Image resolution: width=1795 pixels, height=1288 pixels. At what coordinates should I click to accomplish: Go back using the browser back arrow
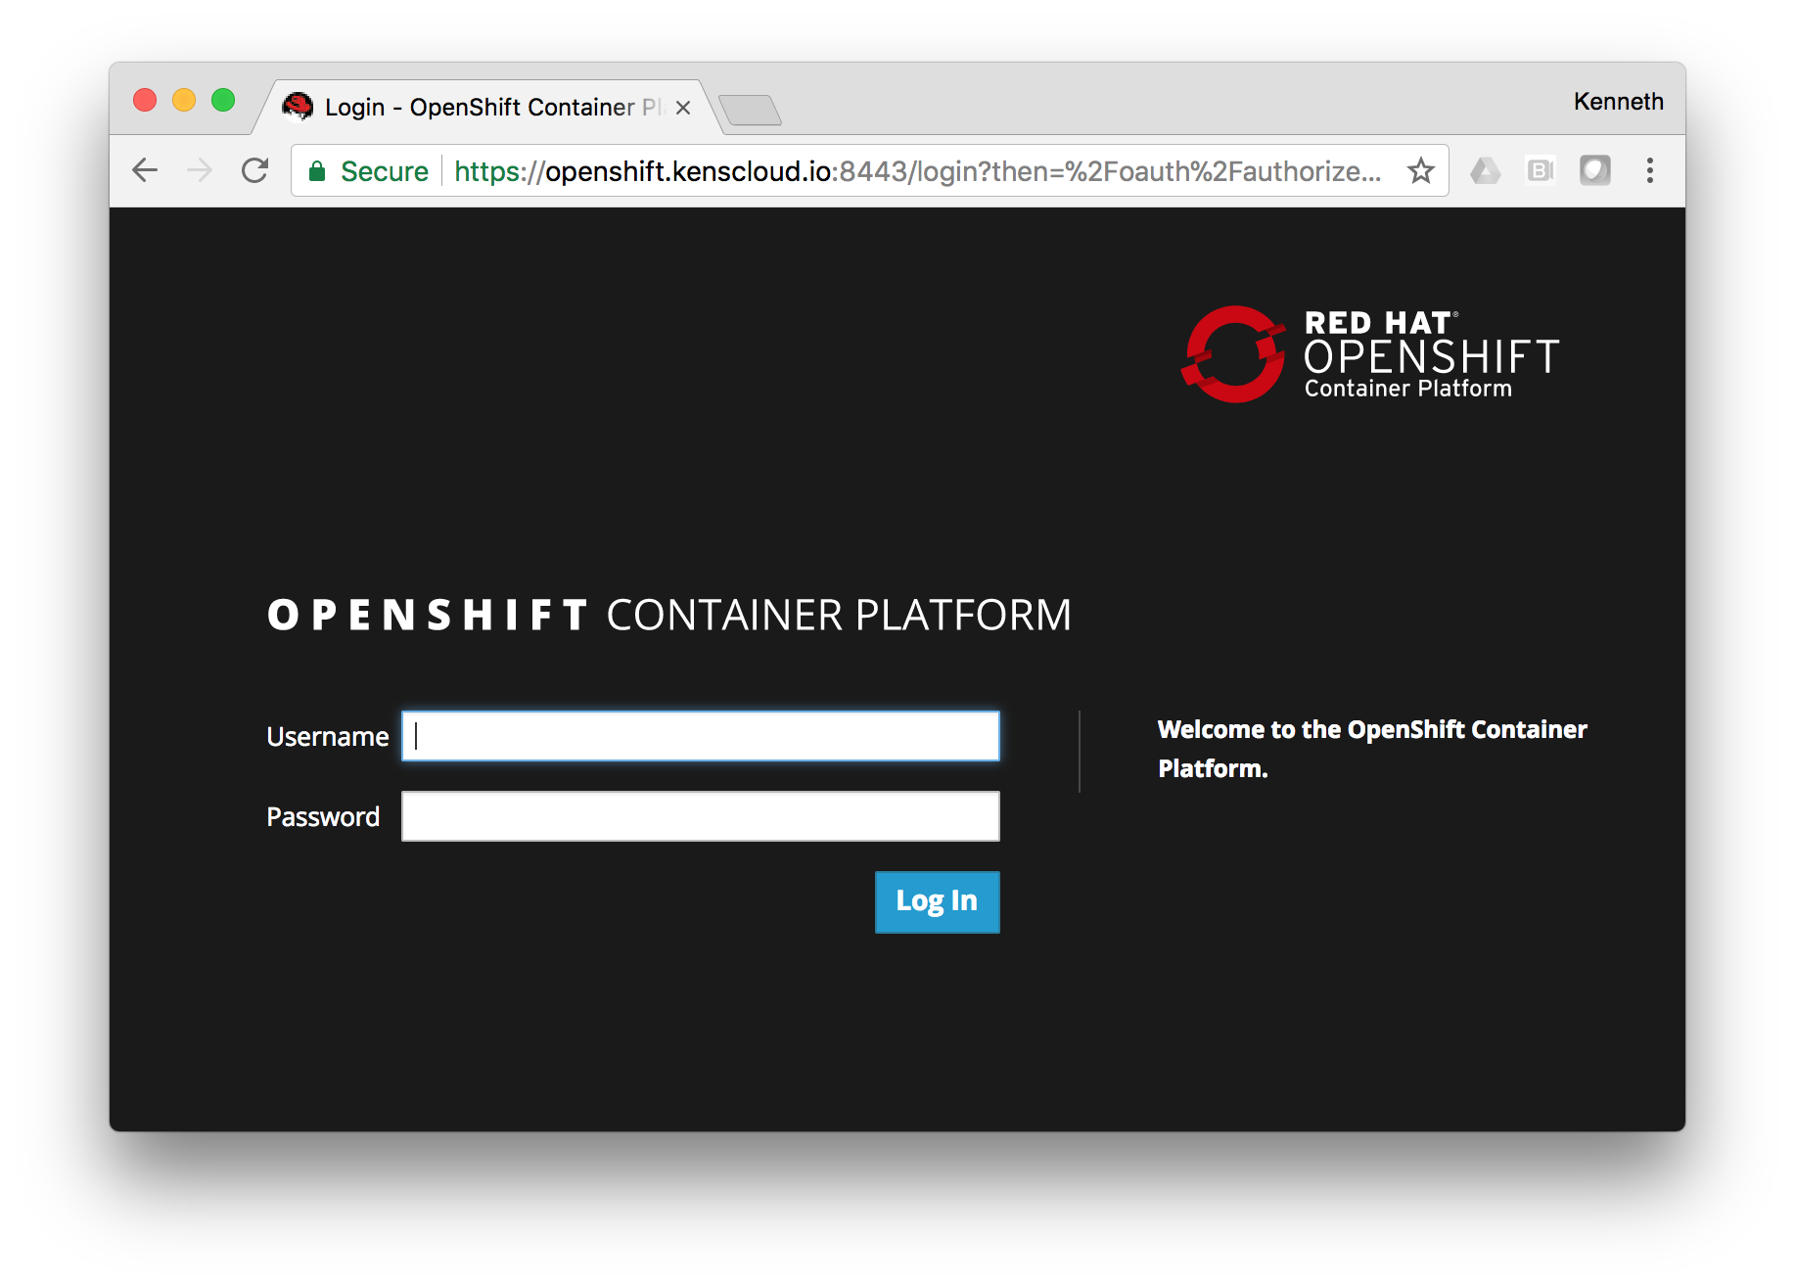(145, 170)
